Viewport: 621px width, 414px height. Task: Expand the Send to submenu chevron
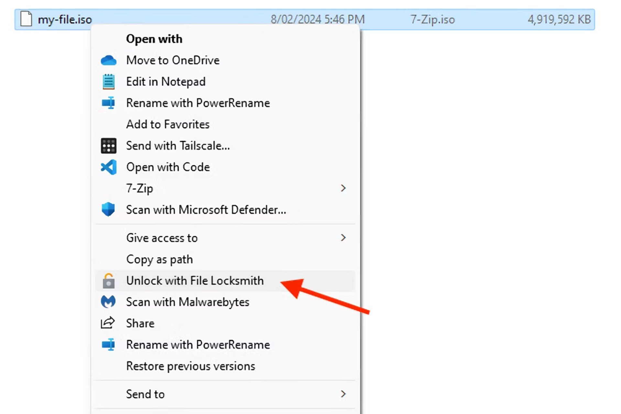(x=343, y=394)
